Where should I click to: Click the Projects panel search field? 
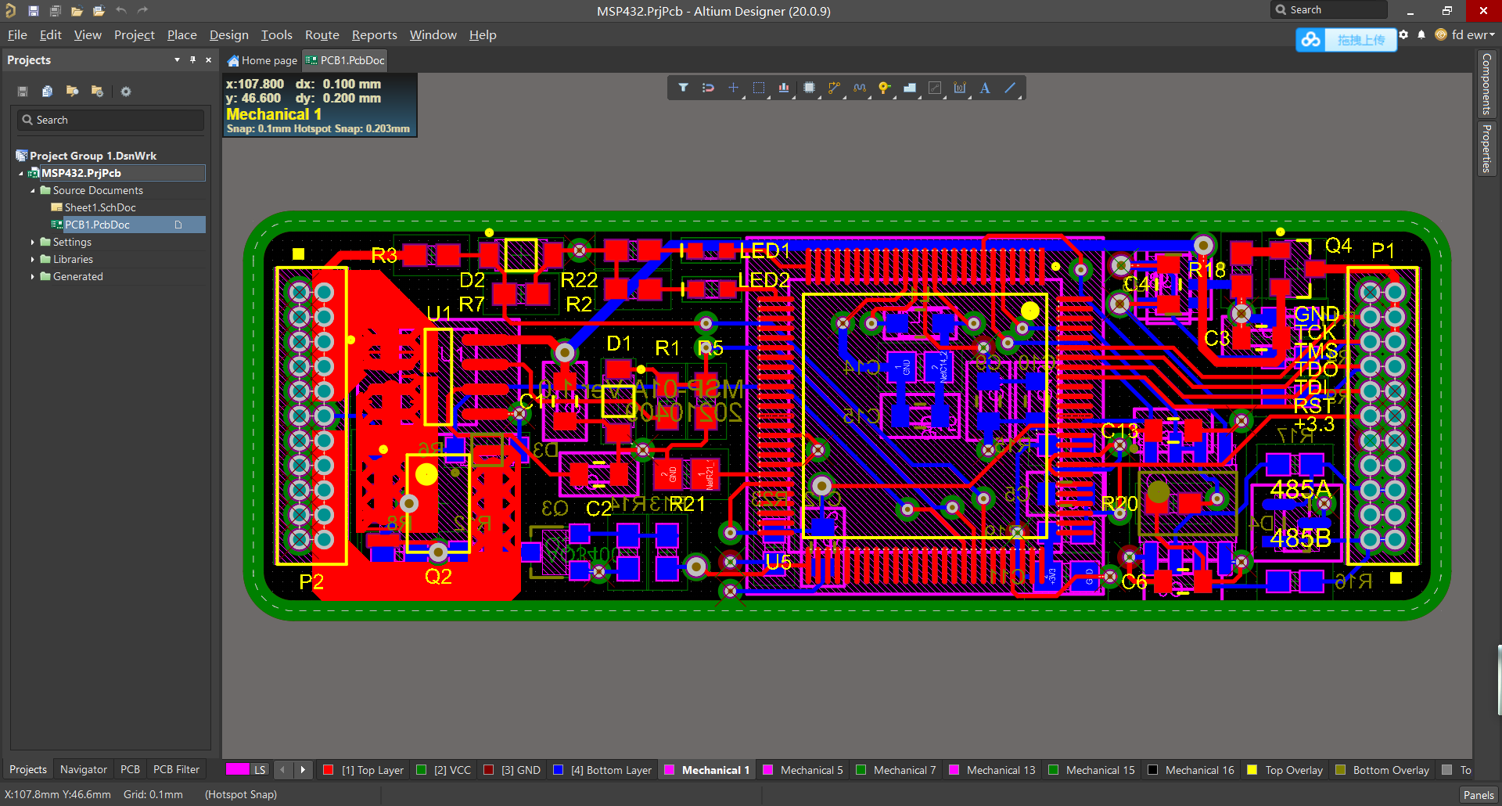pos(111,120)
